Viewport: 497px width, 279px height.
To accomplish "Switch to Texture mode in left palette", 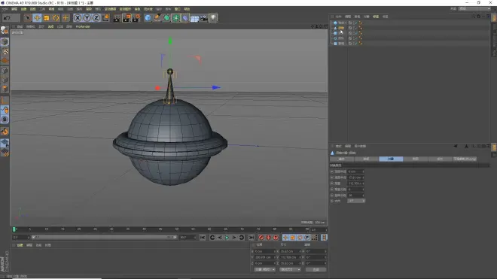I will pos(5,51).
